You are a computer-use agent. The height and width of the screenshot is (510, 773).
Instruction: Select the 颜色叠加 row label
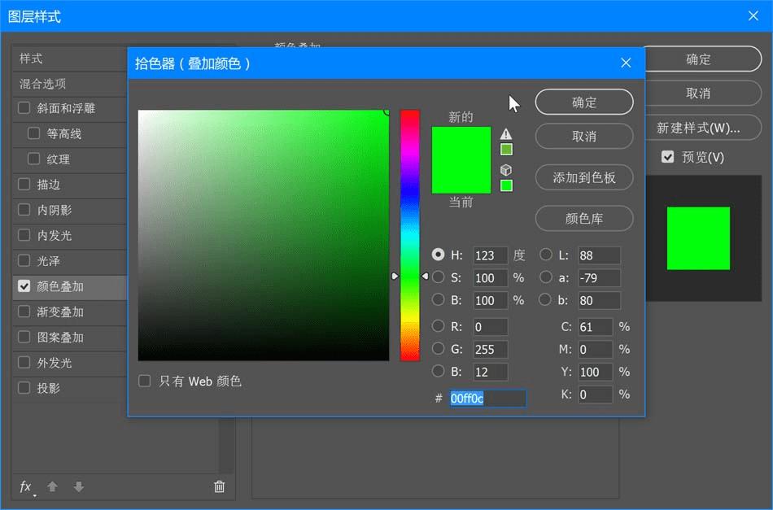point(60,287)
